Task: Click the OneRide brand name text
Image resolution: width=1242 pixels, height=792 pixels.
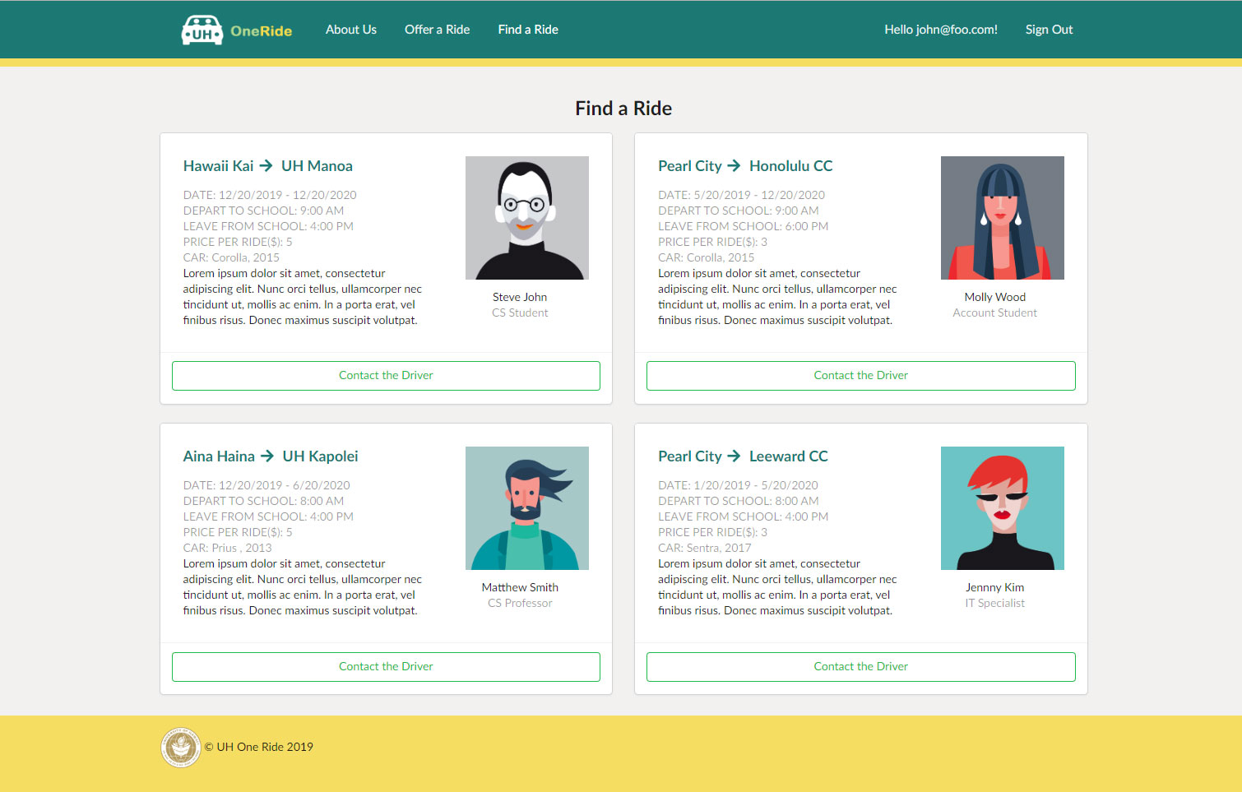Action: pos(261,31)
